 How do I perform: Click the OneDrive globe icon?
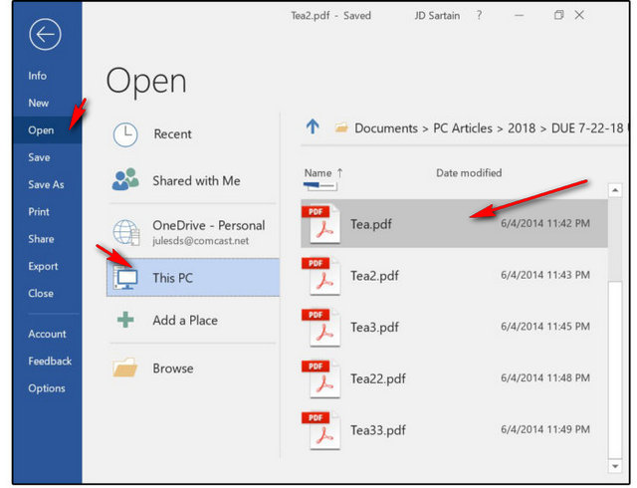pos(126,232)
